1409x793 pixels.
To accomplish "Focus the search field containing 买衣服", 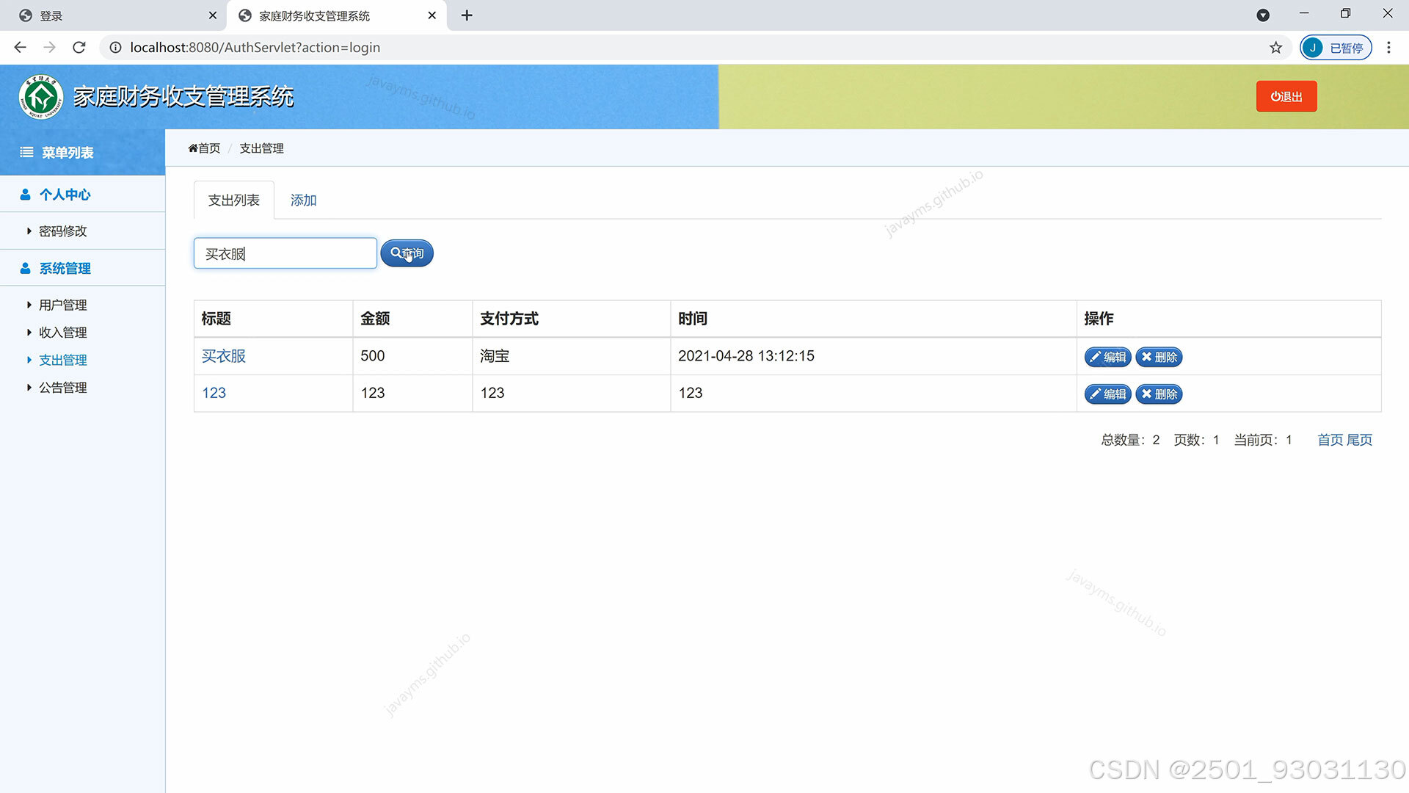I will click(x=285, y=253).
